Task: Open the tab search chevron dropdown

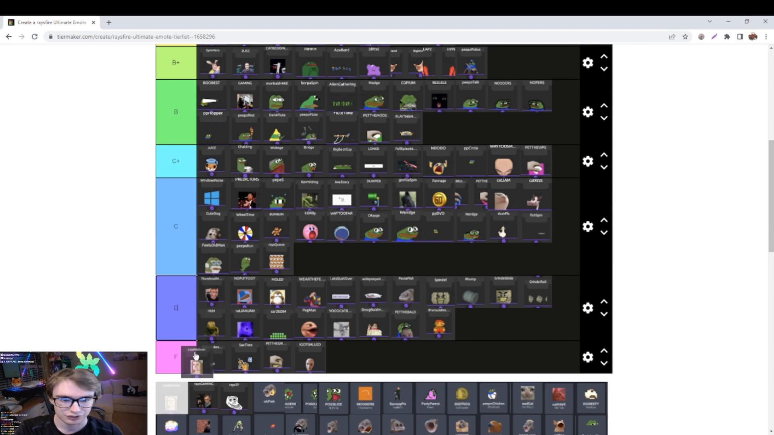Action: tap(709, 21)
